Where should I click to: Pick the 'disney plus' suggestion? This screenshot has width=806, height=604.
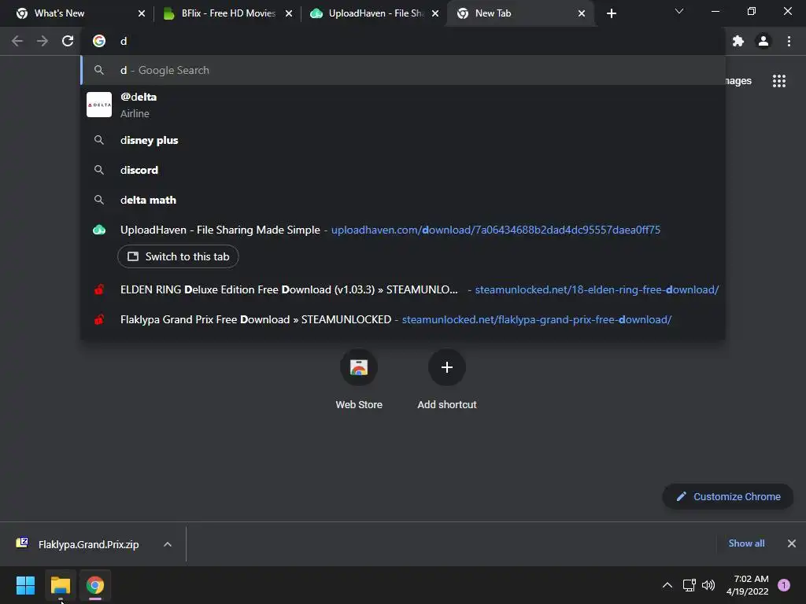tap(403, 140)
